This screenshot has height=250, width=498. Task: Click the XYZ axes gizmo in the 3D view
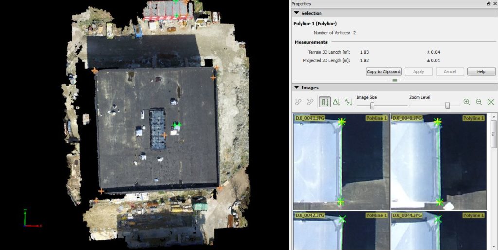(x=33, y=218)
